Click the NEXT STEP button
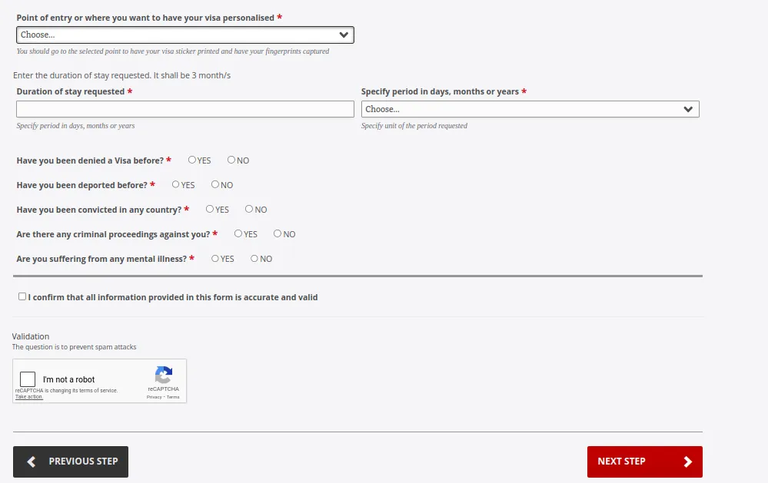 [644, 461]
